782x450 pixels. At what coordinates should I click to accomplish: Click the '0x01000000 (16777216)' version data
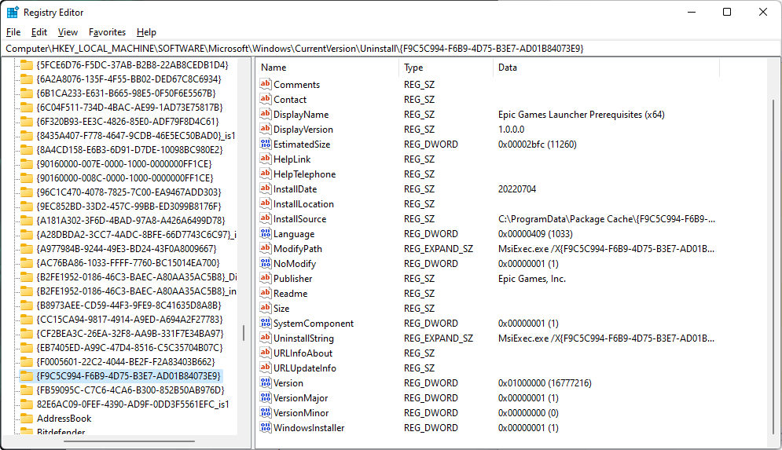545,382
